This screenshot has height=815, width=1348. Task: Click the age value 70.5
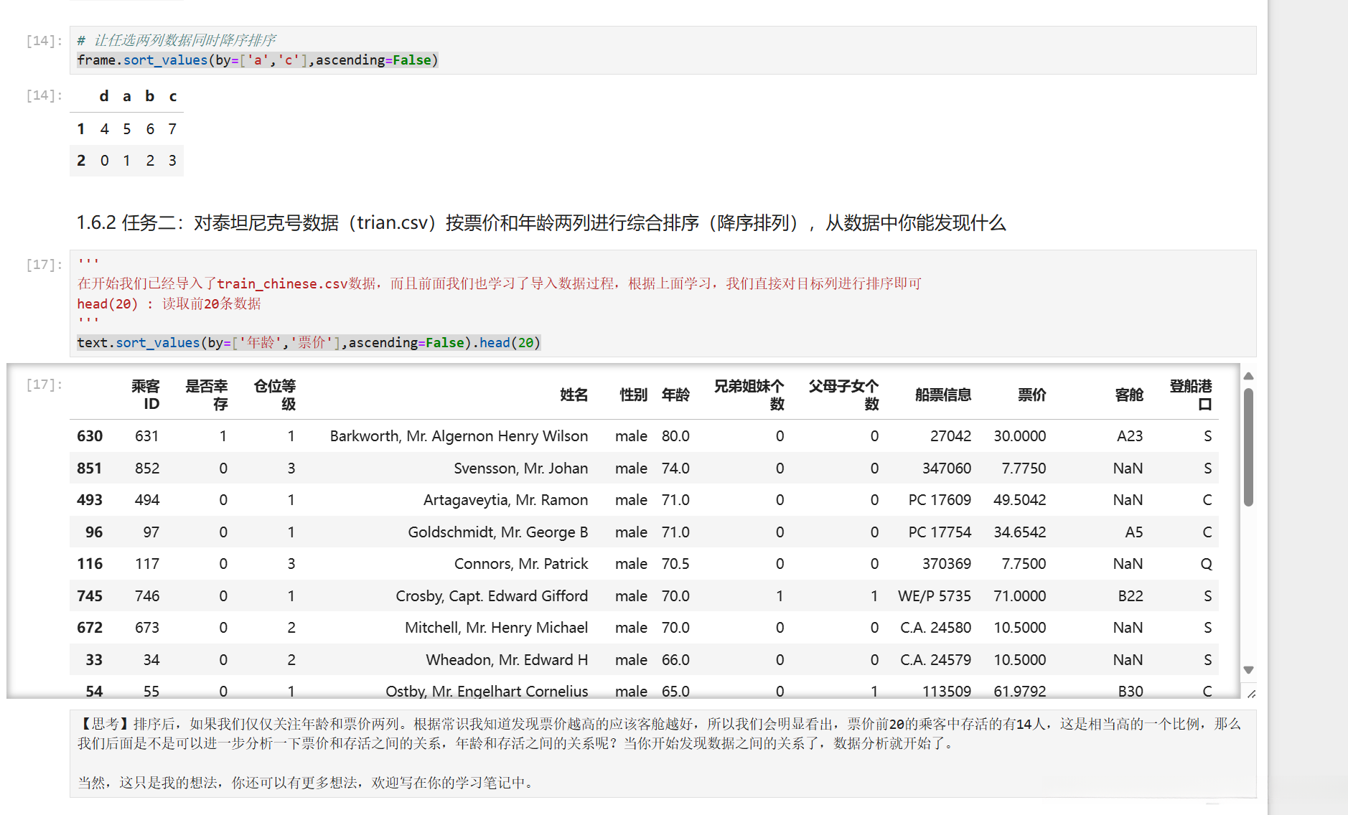675,564
